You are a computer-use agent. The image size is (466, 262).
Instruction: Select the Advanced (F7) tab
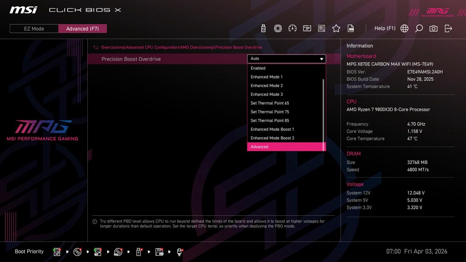(x=82, y=29)
